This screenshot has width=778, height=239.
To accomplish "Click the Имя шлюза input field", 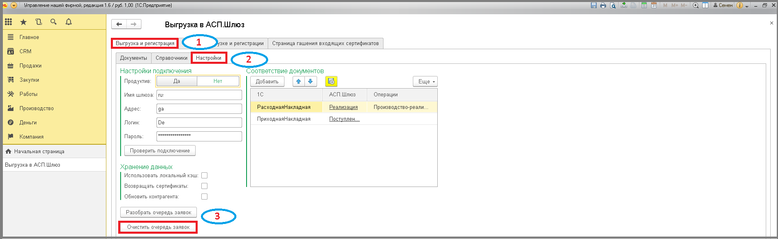I will click(199, 95).
